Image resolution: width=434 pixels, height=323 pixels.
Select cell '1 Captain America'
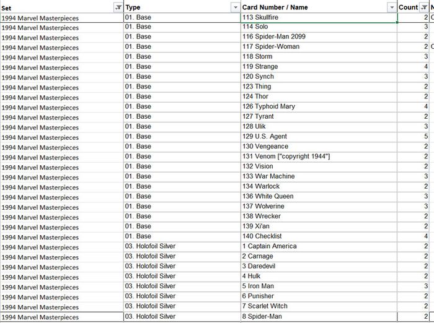319,246
